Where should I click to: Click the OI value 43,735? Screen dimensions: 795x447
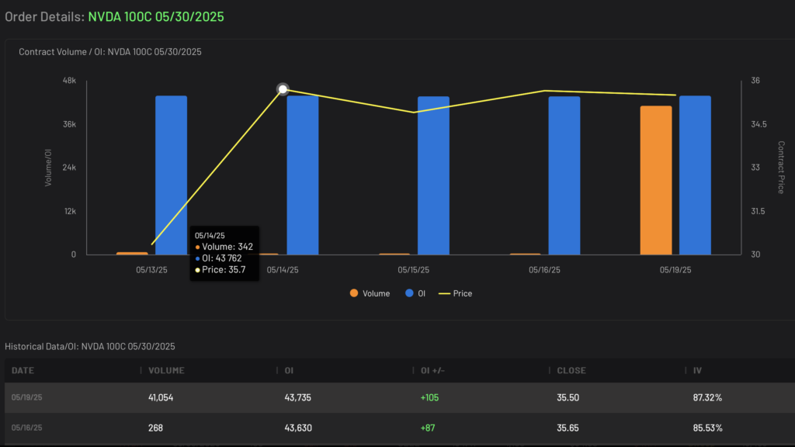point(297,397)
